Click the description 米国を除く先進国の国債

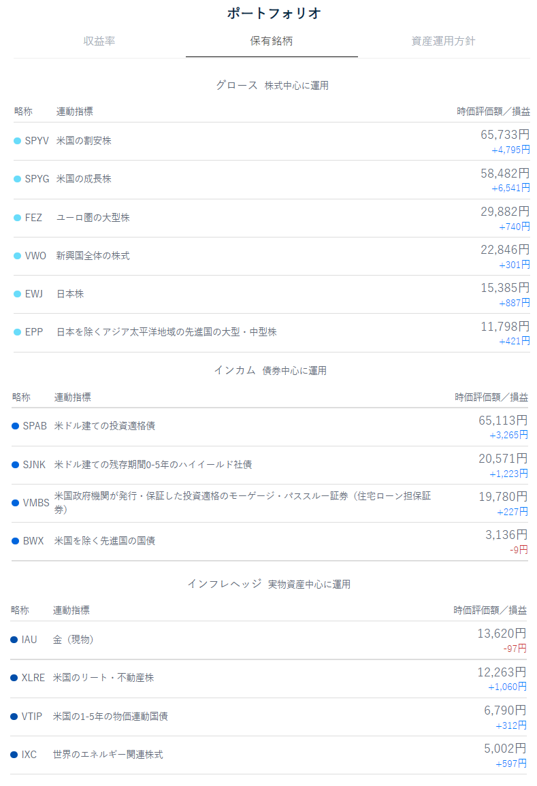coord(105,541)
